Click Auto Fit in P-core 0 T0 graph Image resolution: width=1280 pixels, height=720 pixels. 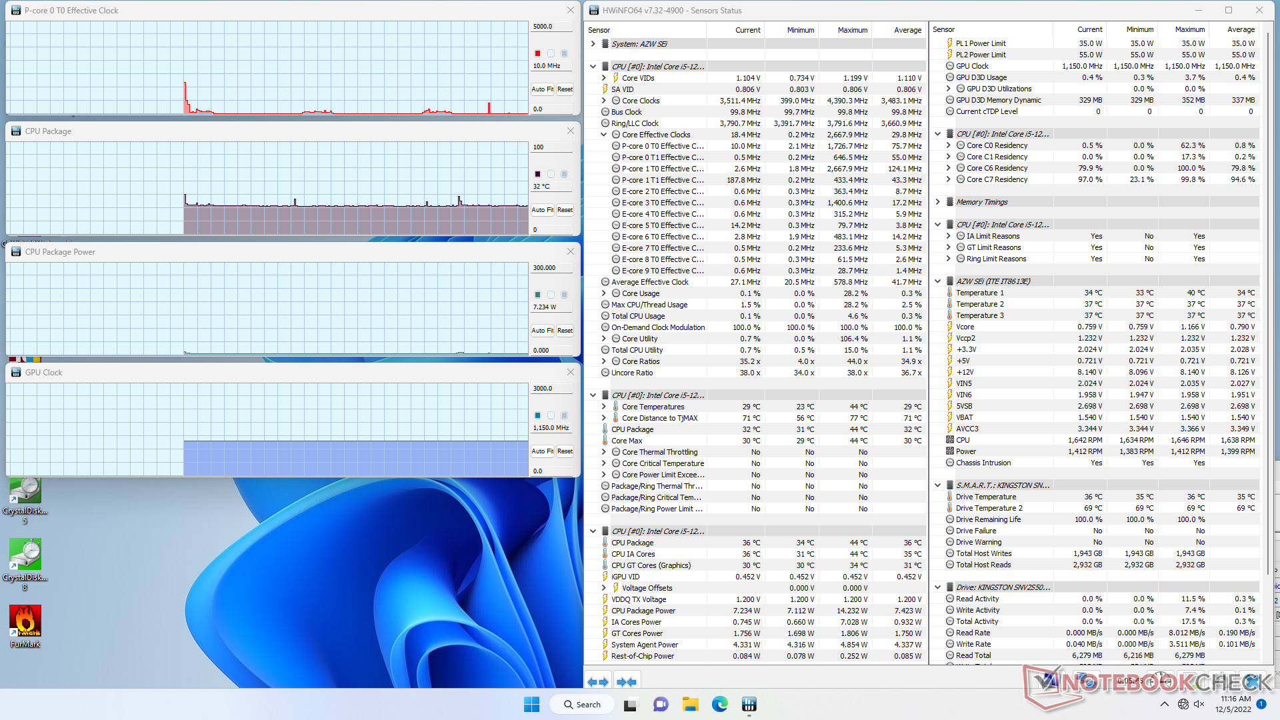point(542,89)
